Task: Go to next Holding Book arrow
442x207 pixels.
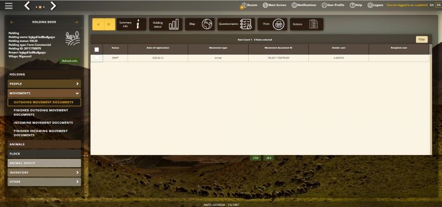Action: pyautogui.click(x=76, y=22)
